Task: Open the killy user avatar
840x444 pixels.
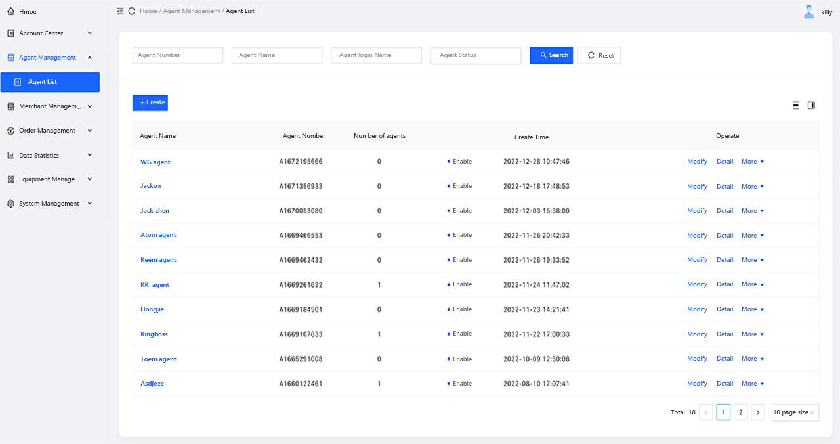Action: (809, 11)
